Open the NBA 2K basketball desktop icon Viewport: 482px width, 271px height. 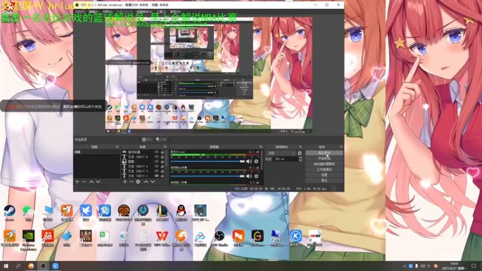click(124, 211)
